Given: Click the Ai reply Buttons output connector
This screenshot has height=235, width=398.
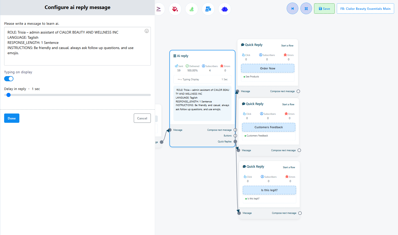Looking at the screenshot, I should pyautogui.click(x=235, y=136).
